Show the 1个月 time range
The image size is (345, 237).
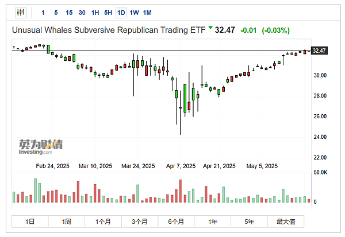tap(103, 222)
